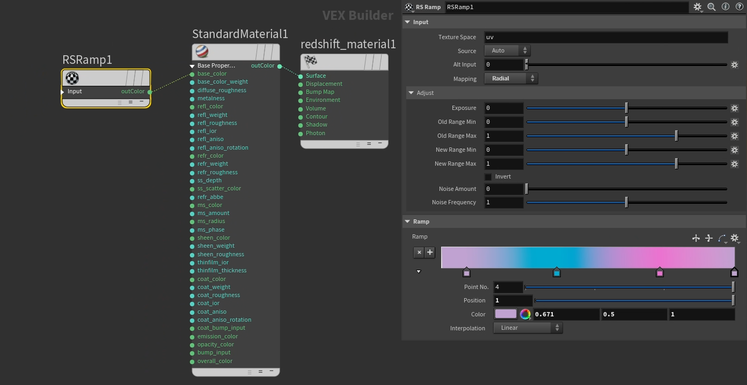The width and height of the screenshot is (747, 385).
Task: Click the RSRamp1 node checker icon
Action: (72, 78)
